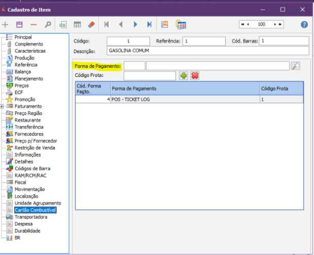Open Localização section
The image size is (314, 255).
click(26, 196)
